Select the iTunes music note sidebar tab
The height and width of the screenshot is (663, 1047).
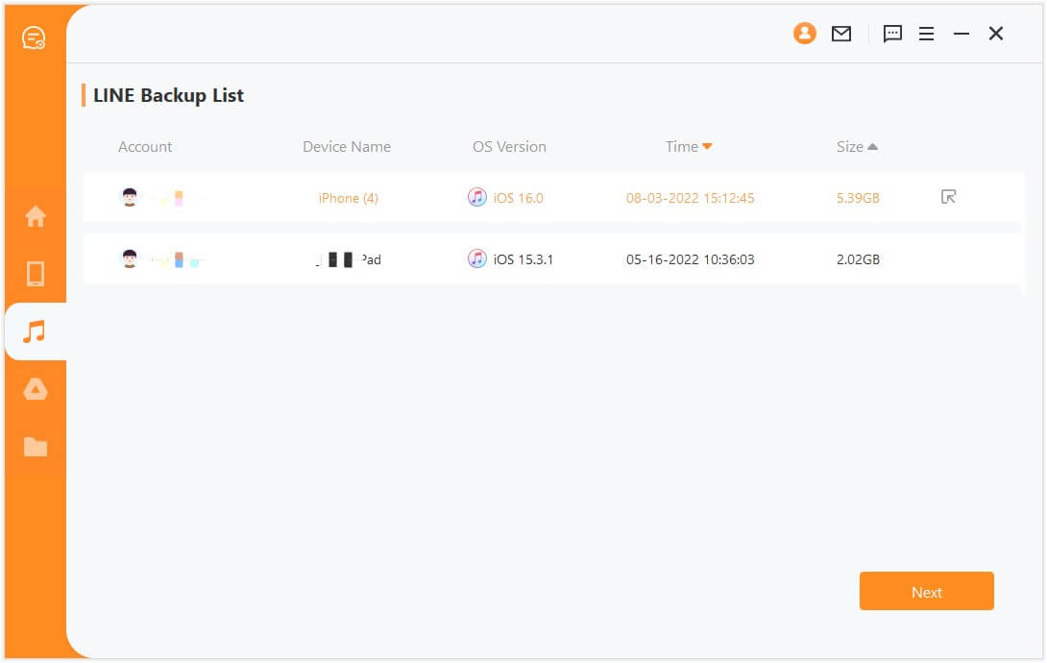(36, 331)
